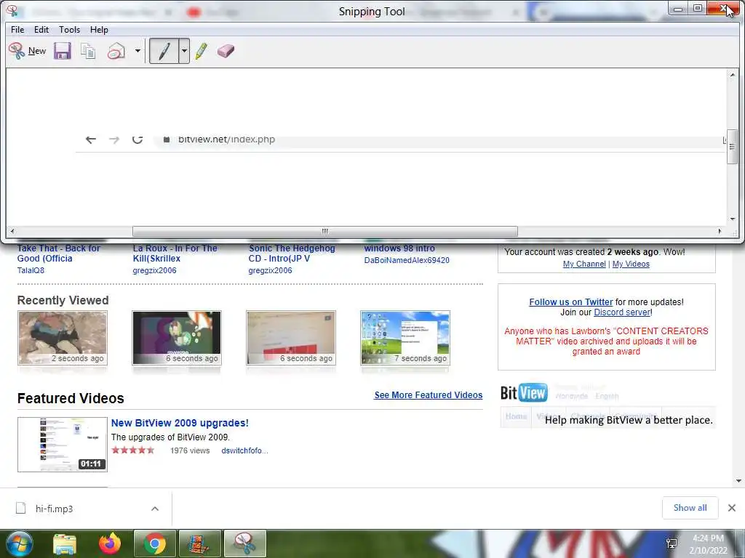Launch Firefox from taskbar
This screenshot has height=558, width=745.
[109, 543]
